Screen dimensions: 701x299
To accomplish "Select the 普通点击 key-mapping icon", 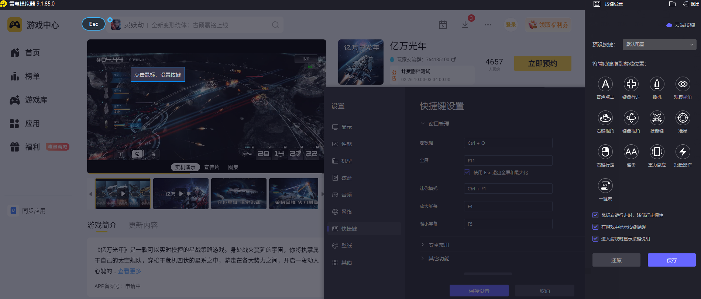I will click(605, 84).
